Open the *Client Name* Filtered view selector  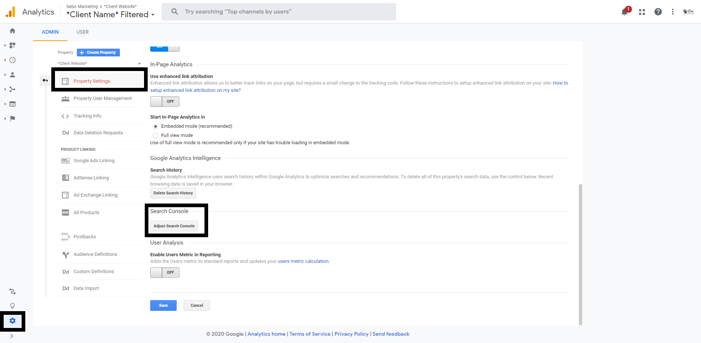coord(111,15)
